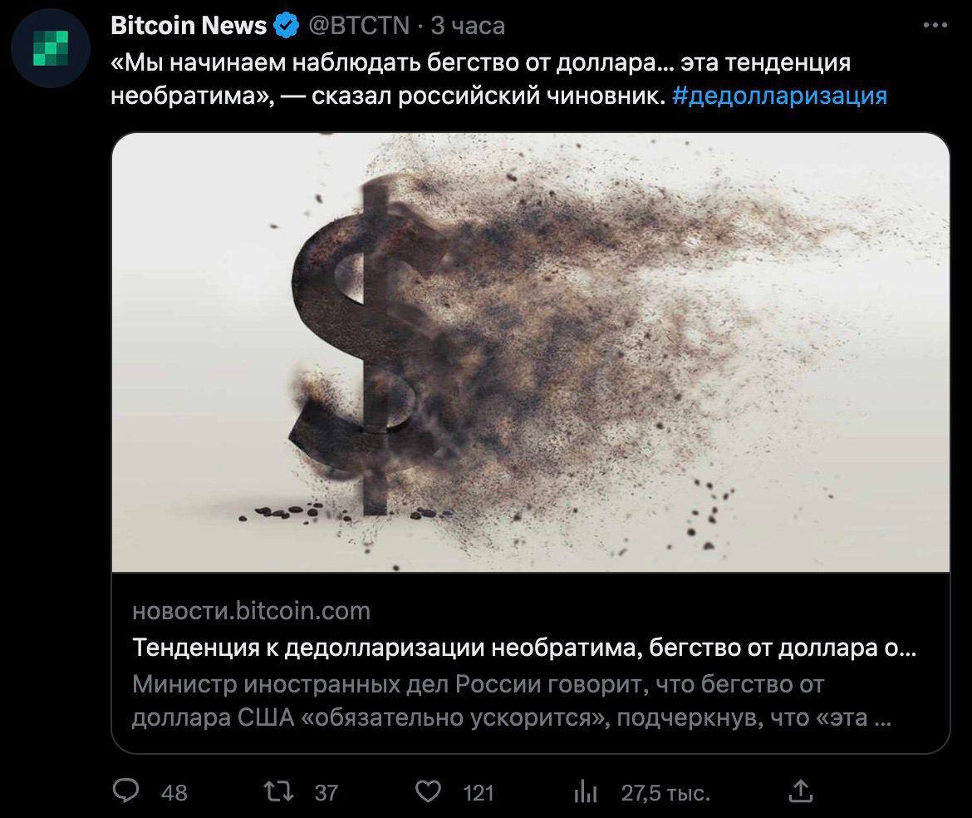
Task: Click the 121 likes count
Action: (479, 792)
